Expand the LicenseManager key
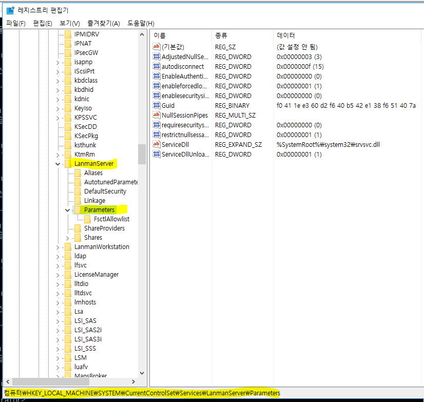This screenshot has height=402, width=424. click(57, 275)
